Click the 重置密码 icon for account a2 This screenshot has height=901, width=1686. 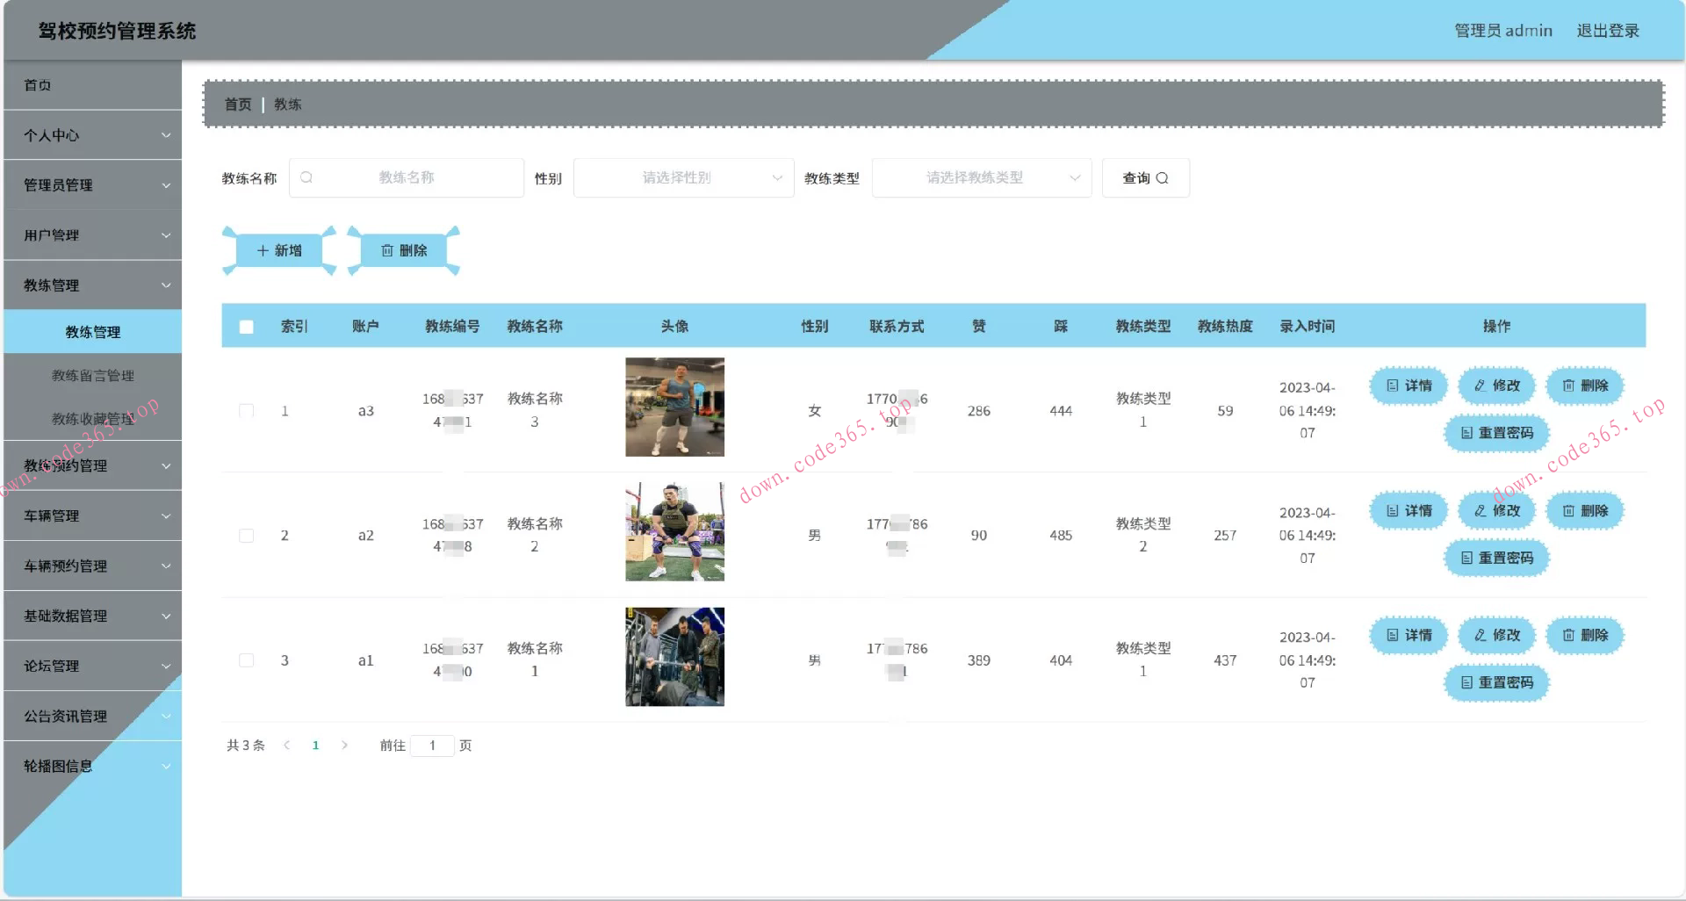coord(1466,558)
